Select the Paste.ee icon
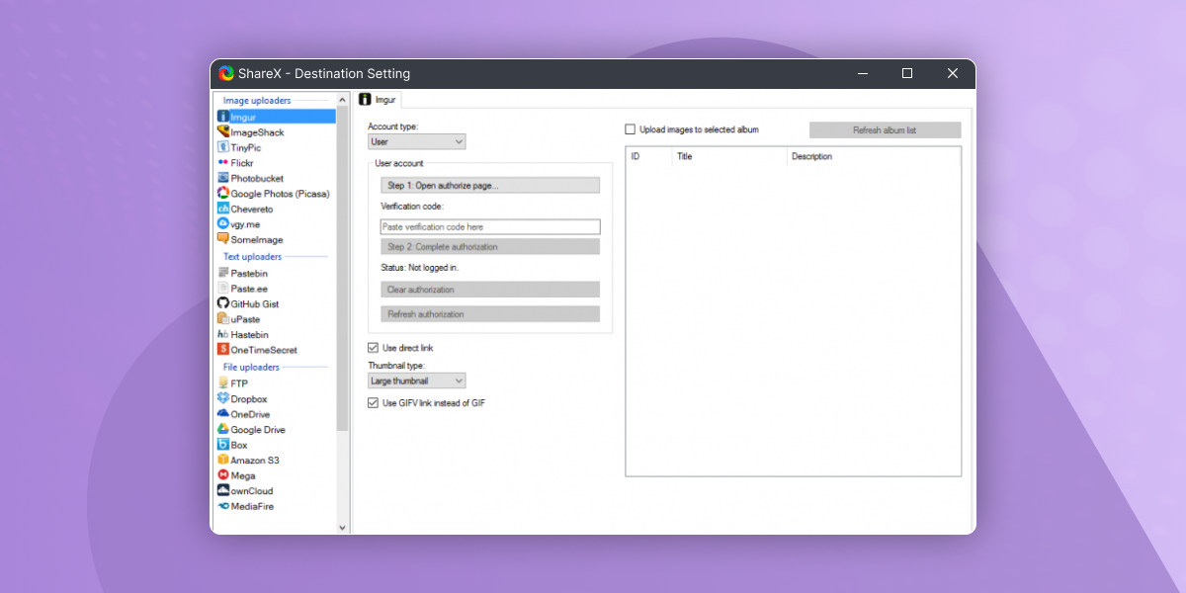 (223, 289)
